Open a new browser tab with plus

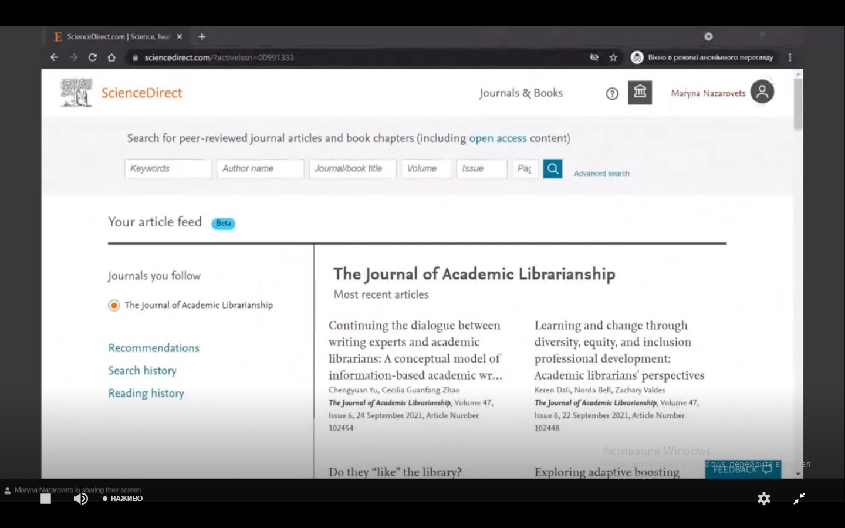point(202,36)
